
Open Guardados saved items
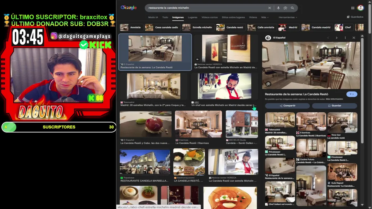pyautogui.click(x=355, y=17)
